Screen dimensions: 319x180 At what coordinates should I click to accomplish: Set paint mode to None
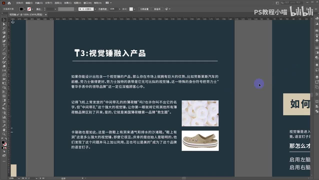tap(6, 148)
